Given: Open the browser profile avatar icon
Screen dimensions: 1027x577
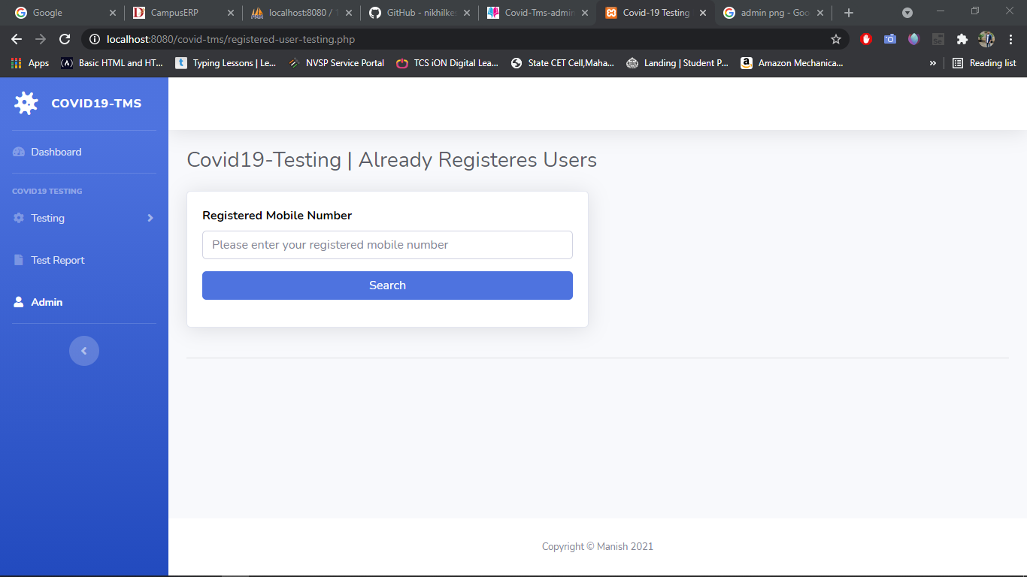Looking at the screenshot, I should click(986, 38).
